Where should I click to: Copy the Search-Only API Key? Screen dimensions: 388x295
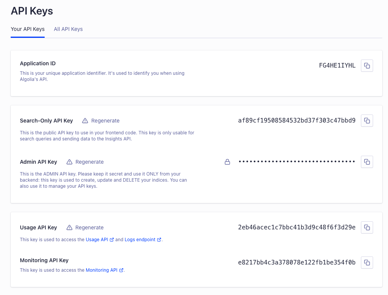point(367,121)
